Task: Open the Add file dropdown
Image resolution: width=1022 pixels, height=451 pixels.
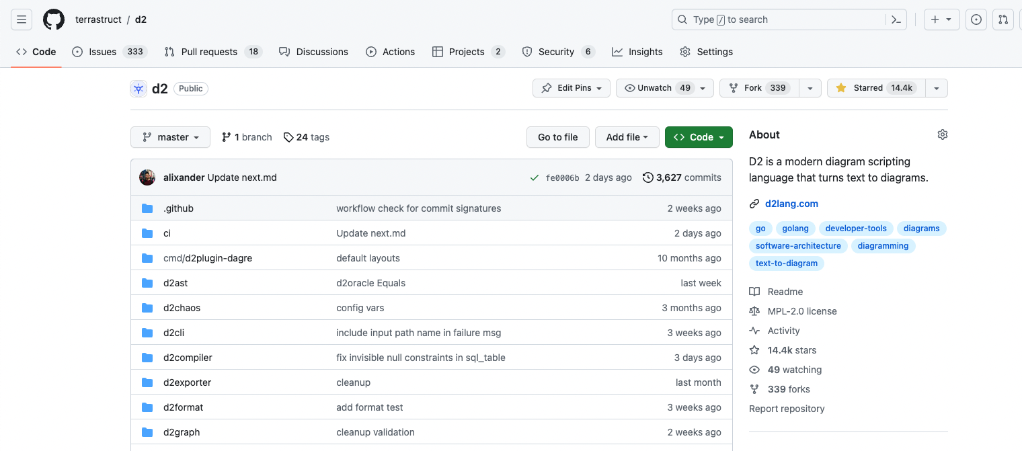Action: click(627, 137)
